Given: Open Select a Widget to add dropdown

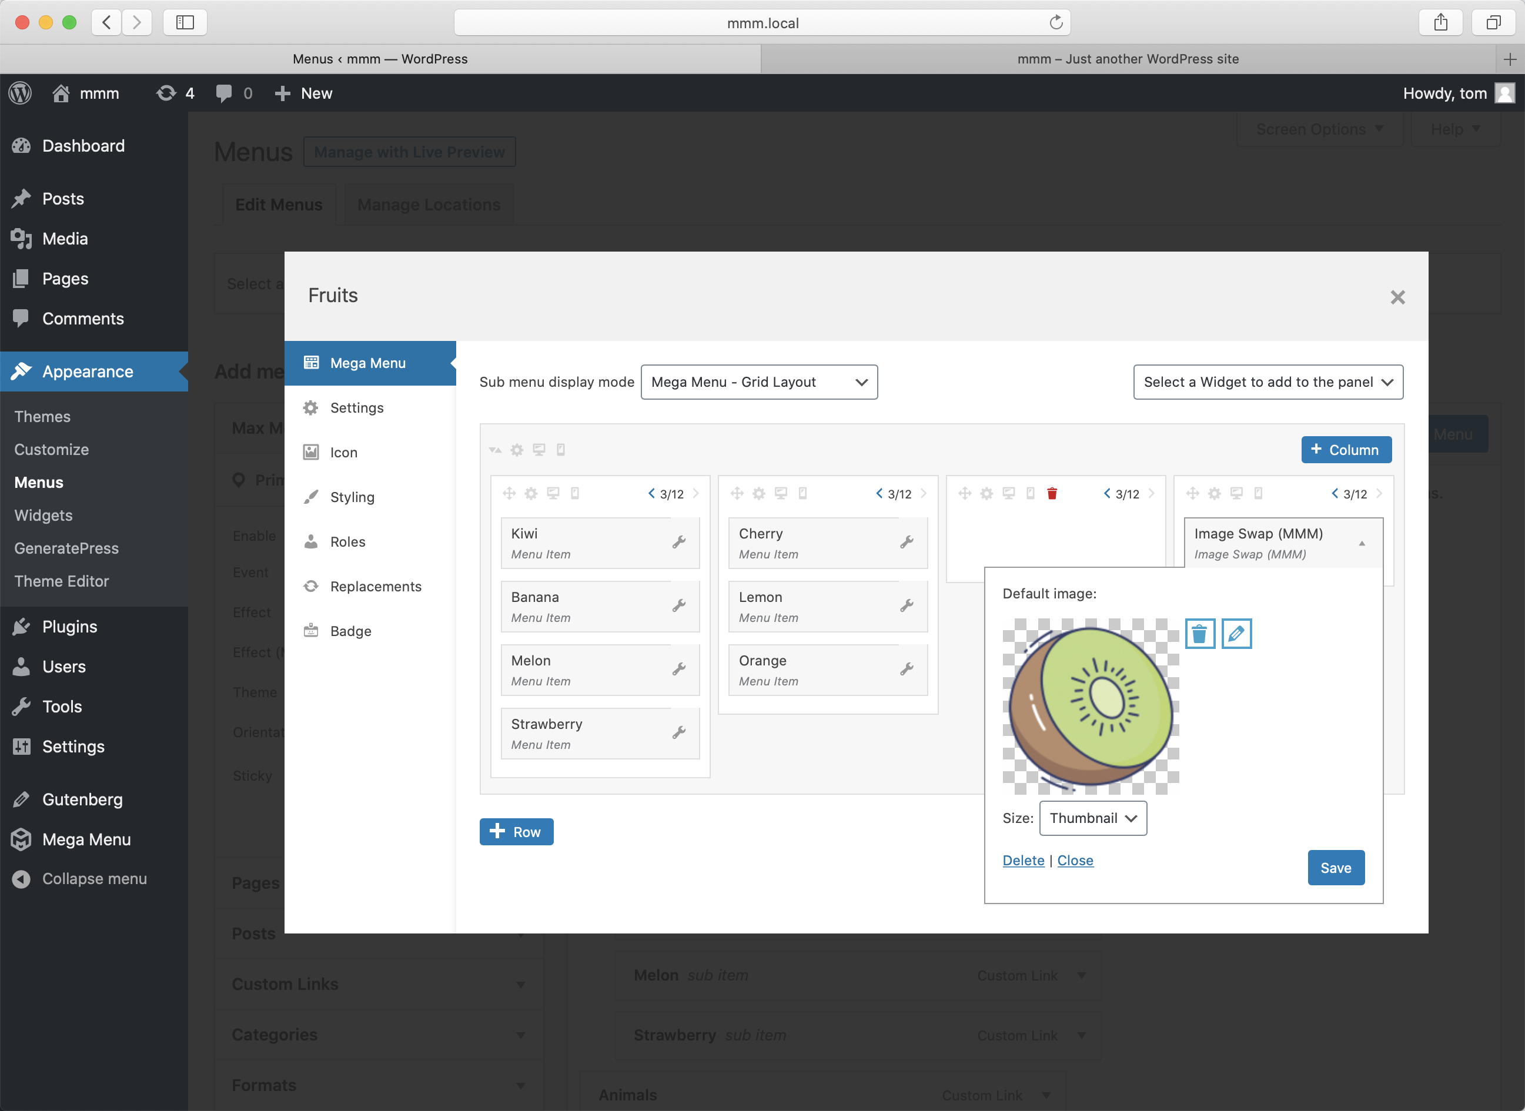Looking at the screenshot, I should 1268,382.
